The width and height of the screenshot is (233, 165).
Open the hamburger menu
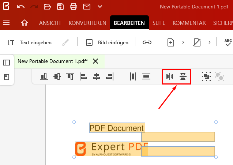click(6, 23)
